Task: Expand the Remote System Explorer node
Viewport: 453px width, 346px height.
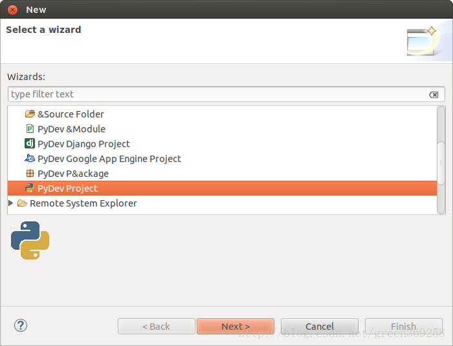Action: pos(11,203)
